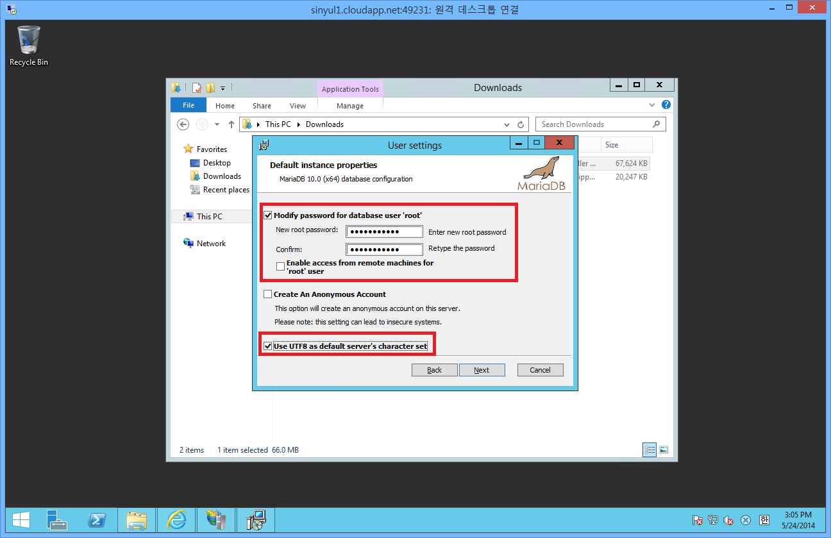Screen dimensions: 831x538
Task: Click the Back arrow in Explorer
Action: (x=183, y=124)
